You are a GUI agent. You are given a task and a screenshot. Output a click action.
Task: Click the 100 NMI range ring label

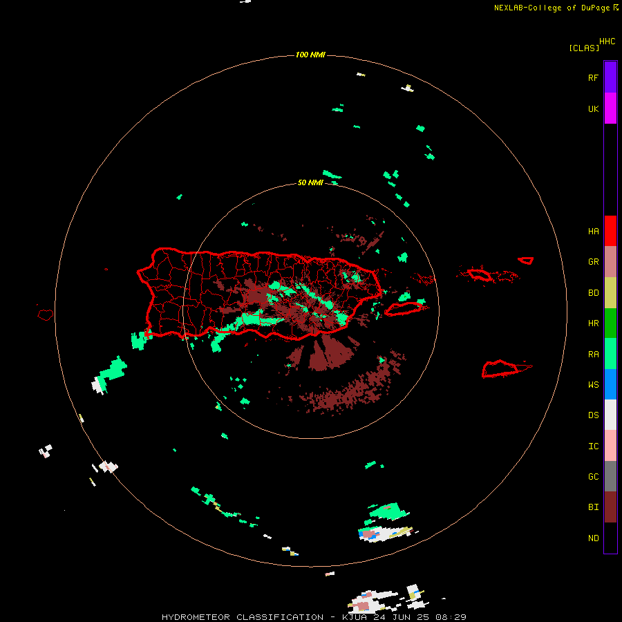coord(310,55)
